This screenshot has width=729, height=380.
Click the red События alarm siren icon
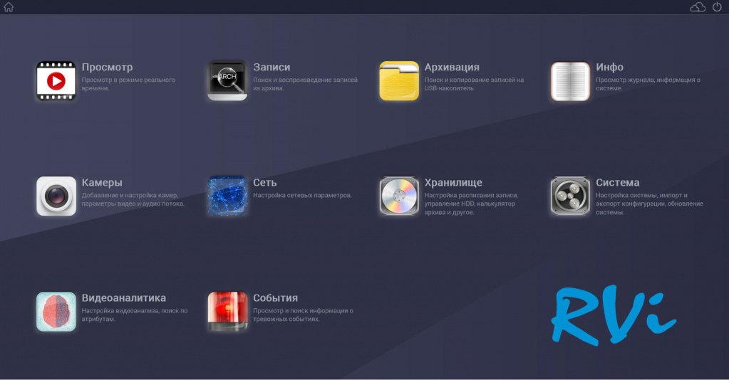click(x=227, y=312)
